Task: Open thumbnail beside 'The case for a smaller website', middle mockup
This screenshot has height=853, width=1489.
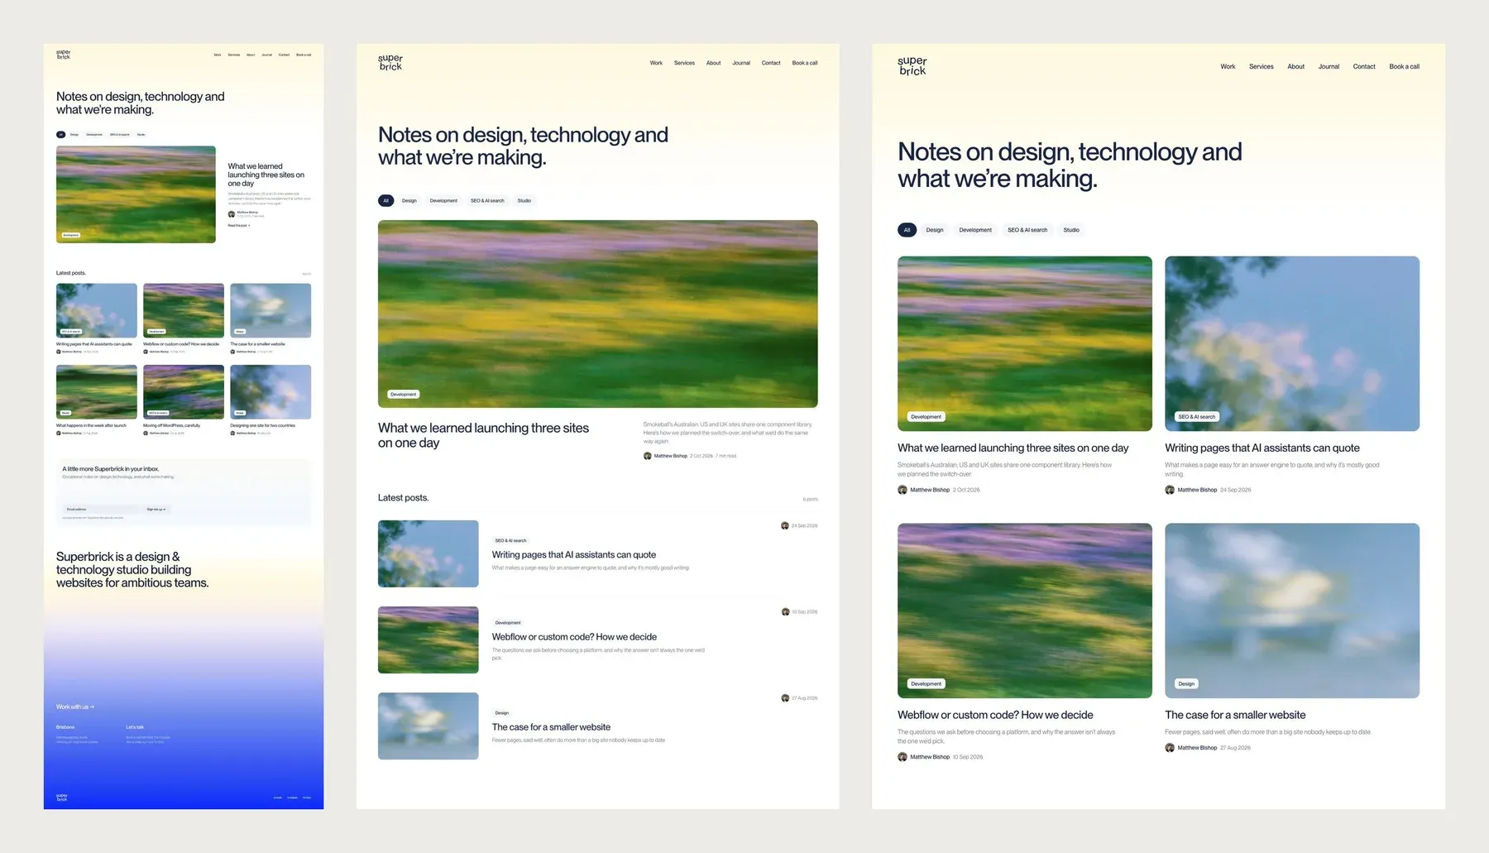Action: pyautogui.click(x=429, y=726)
